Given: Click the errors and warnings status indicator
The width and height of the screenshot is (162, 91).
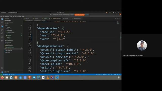Looking at the screenshot, I should [13, 75].
